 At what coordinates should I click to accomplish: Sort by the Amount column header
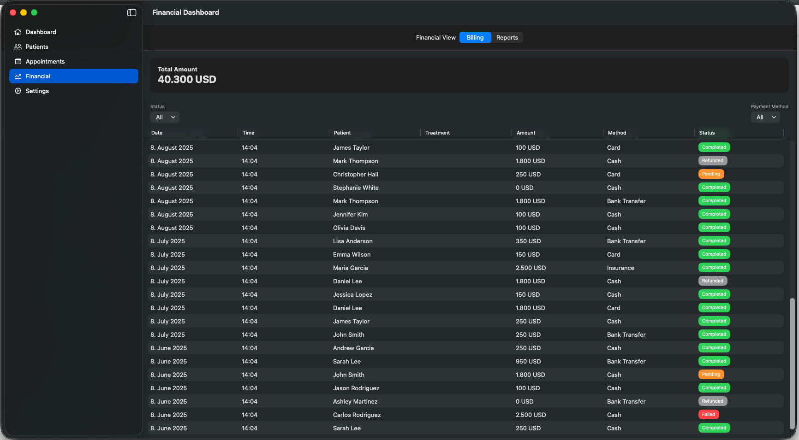[x=526, y=133]
